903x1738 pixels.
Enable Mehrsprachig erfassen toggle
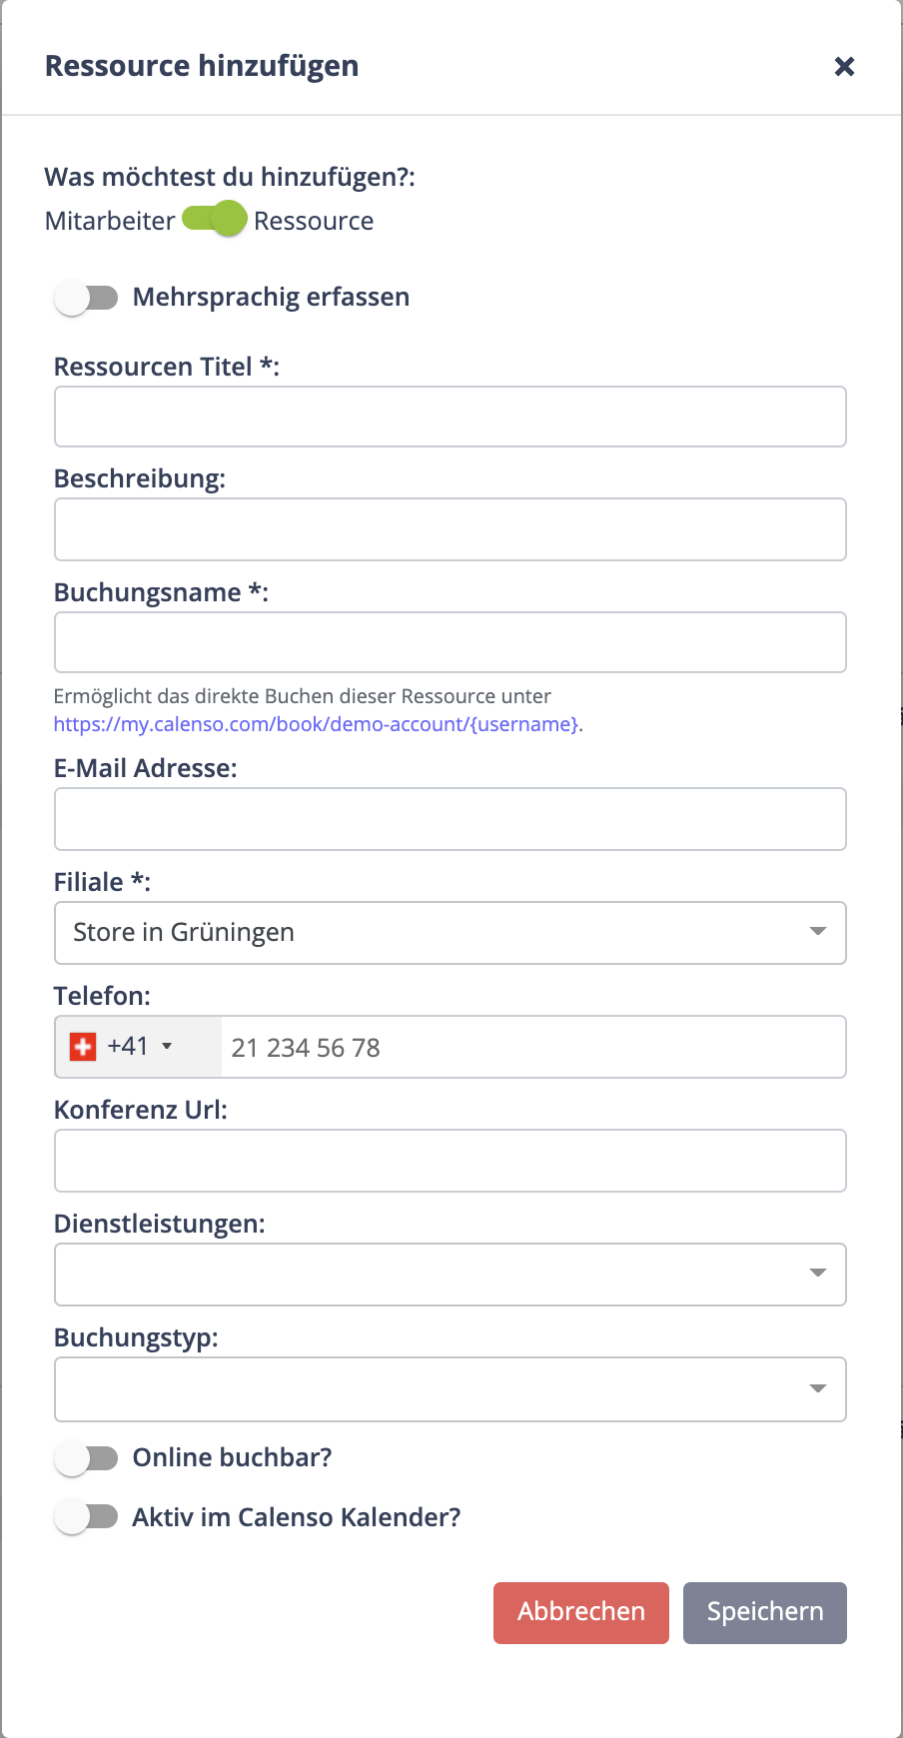[86, 298]
